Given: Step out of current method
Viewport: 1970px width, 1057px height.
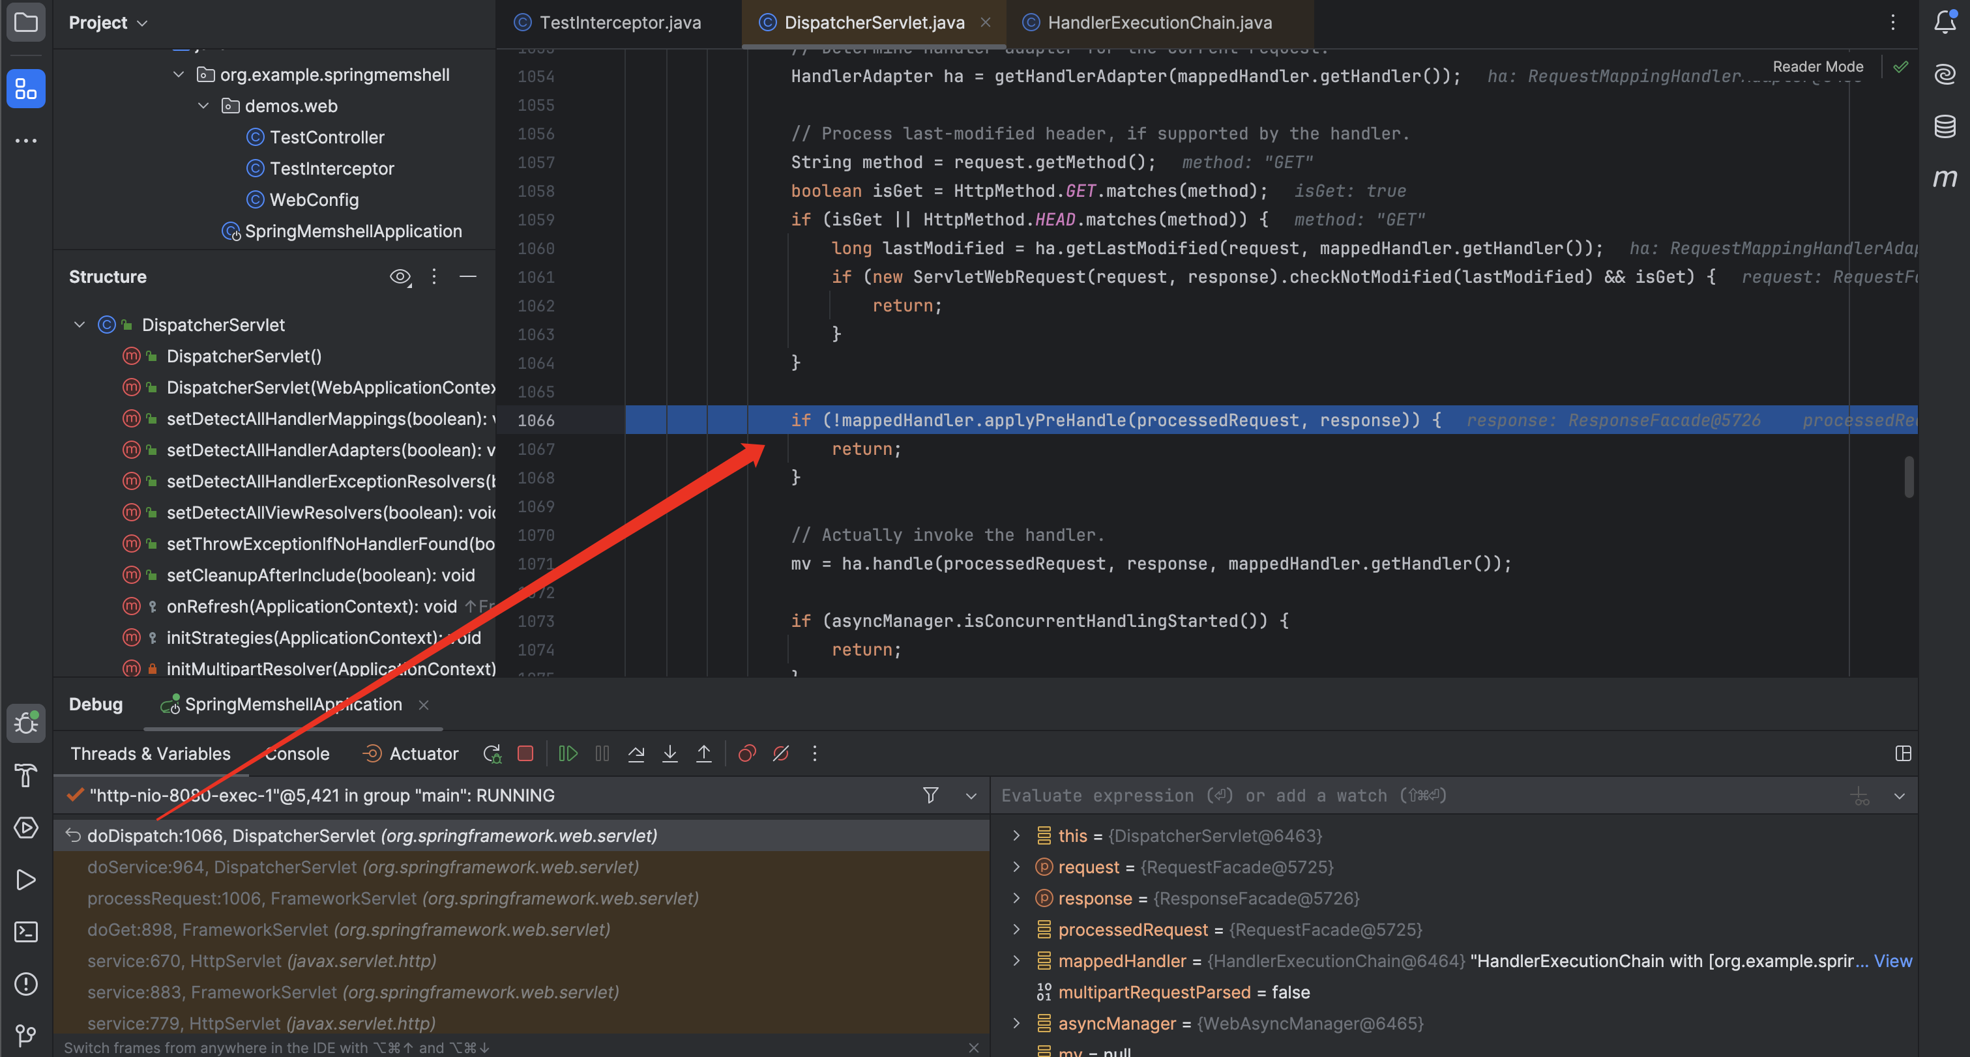Looking at the screenshot, I should [703, 753].
